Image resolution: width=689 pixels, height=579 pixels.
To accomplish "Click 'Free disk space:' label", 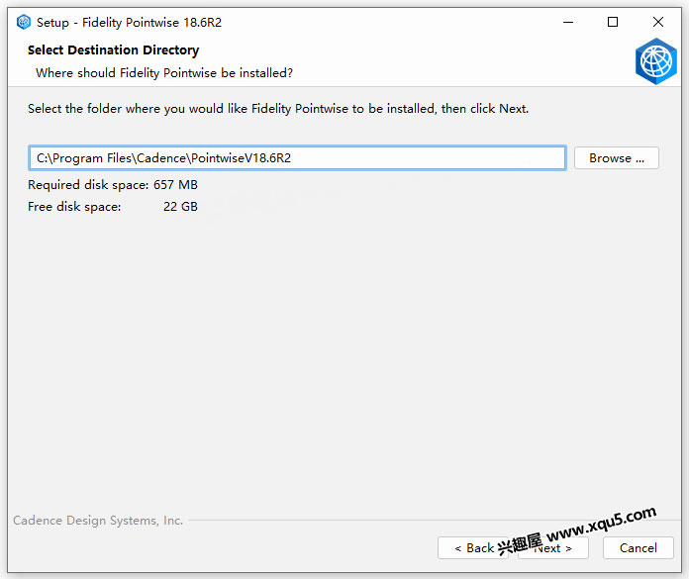I will click(74, 207).
